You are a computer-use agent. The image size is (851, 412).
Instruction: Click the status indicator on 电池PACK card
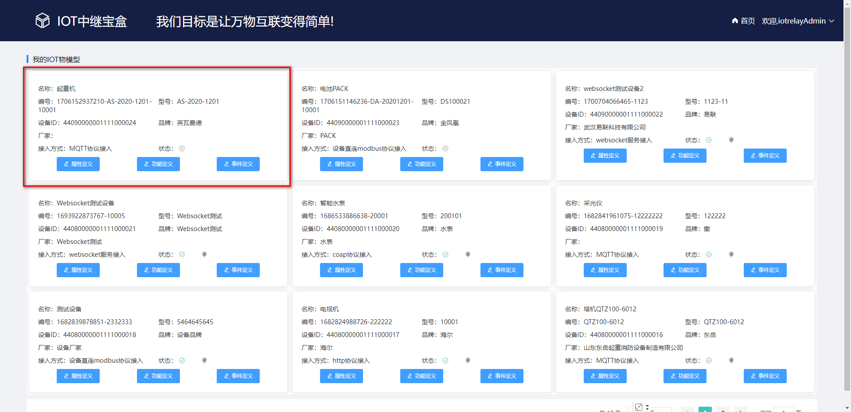445,149
